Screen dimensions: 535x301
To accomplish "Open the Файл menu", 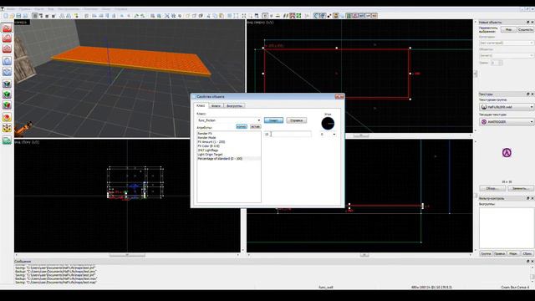I will click(x=11, y=9).
